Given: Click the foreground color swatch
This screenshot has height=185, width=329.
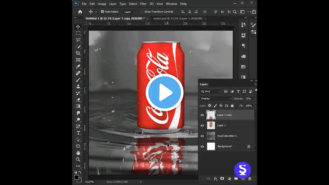Looking at the screenshot, I should [x=76, y=177].
